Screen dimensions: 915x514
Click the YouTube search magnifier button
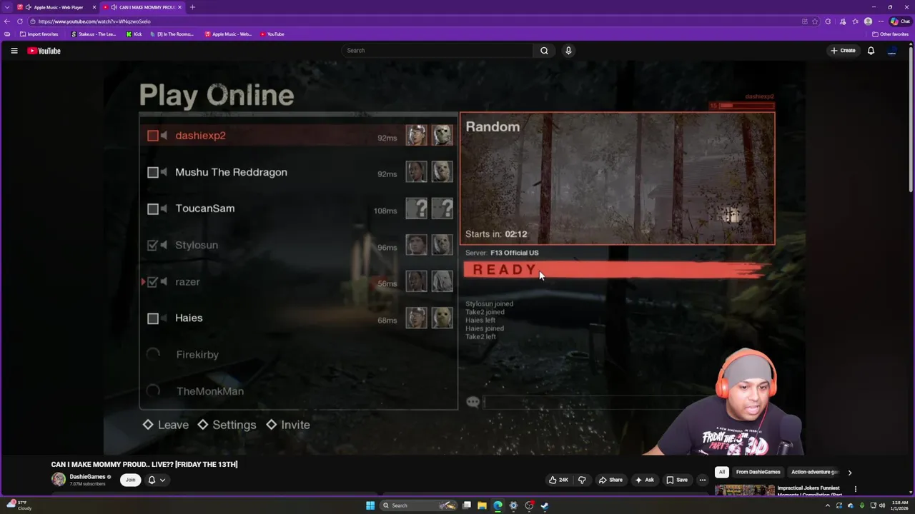pyautogui.click(x=544, y=51)
